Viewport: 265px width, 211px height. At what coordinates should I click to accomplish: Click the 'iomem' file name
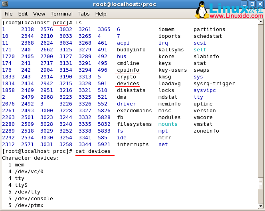166,29
